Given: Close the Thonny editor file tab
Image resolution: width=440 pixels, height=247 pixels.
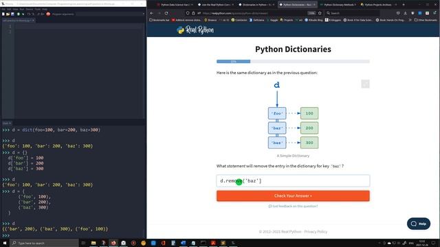Looking at the screenshot, I should point(33,21).
